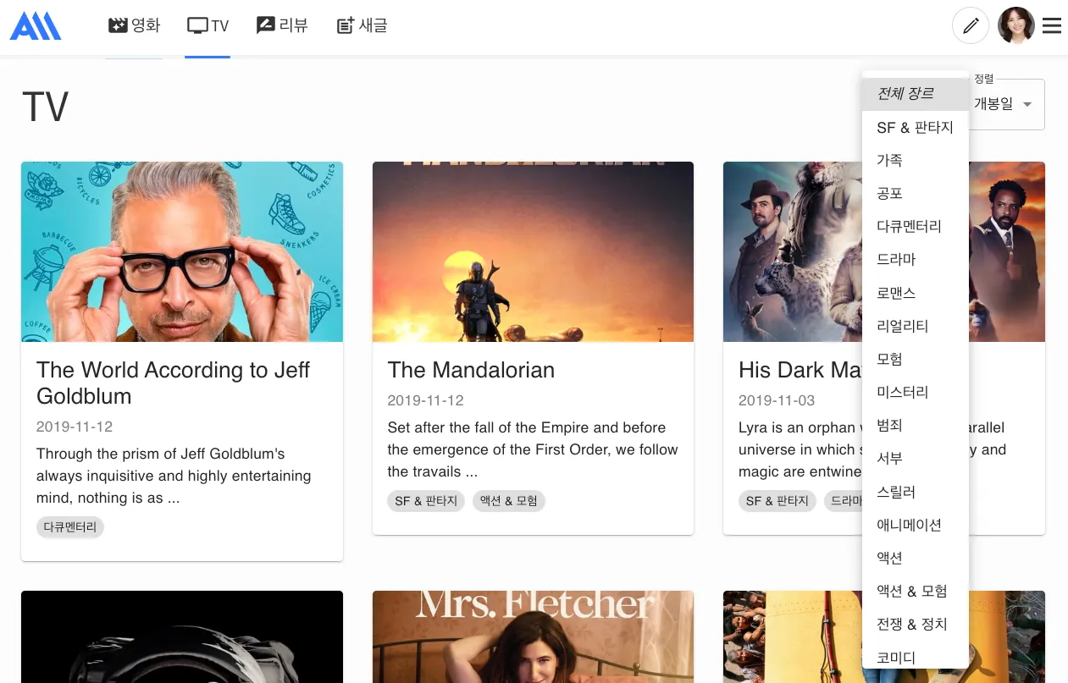Open the user profile avatar

(x=1016, y=25)
